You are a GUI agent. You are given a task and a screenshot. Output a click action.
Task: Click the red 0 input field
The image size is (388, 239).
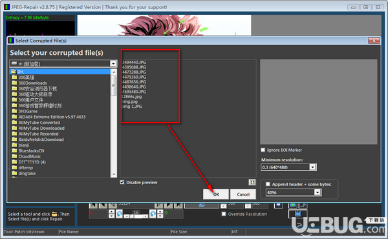pyautogui.click(x=98, y=214)
